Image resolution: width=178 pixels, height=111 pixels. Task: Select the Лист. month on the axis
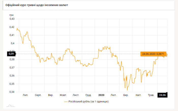coord(76,95)
